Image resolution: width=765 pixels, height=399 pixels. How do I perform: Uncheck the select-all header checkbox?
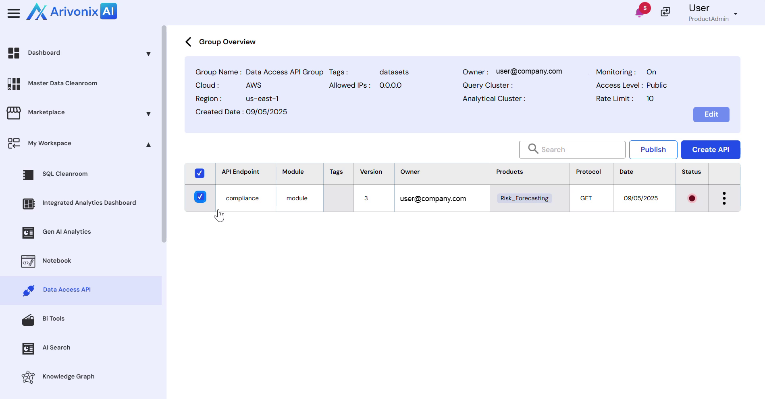pyautogui.click(x=200, y=173)
